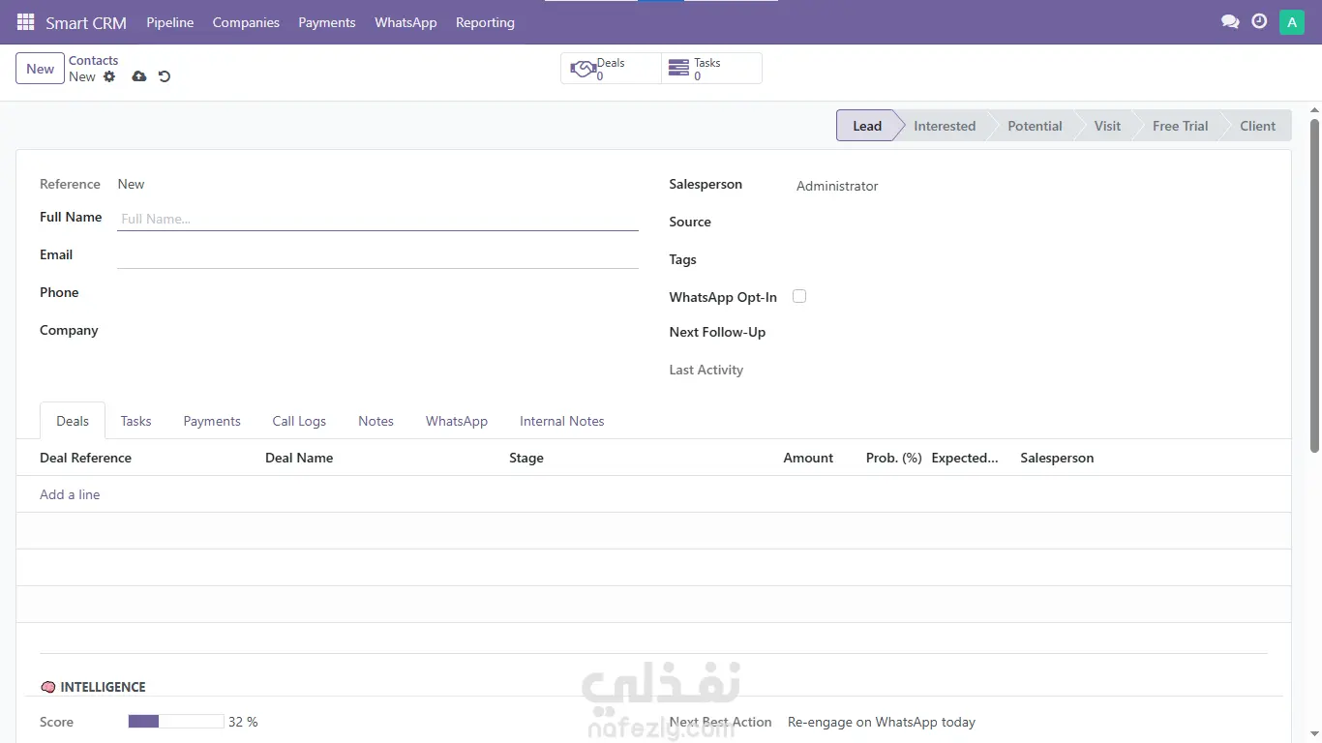Screen dimensions: 1322x743
Task: Toggle the WhatsApp Opt-In checkbox
Action: pyautogui.click(x=799, y=296)
